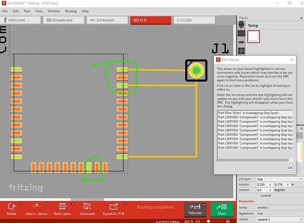The height and width of the screenshot is (223, 304).
Task: Click the zoom in icon
Action: [228, 222]
